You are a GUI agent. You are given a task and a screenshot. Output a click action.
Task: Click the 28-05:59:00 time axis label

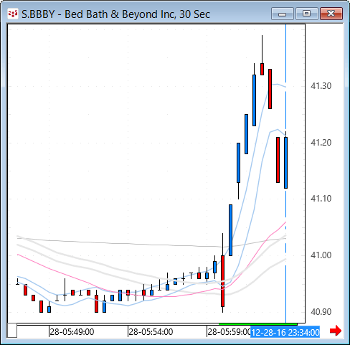229,332
